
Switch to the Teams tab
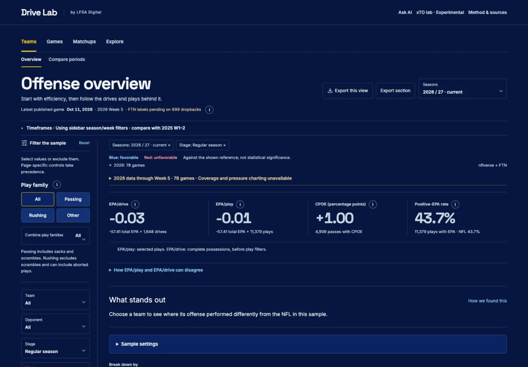(29, 41)
